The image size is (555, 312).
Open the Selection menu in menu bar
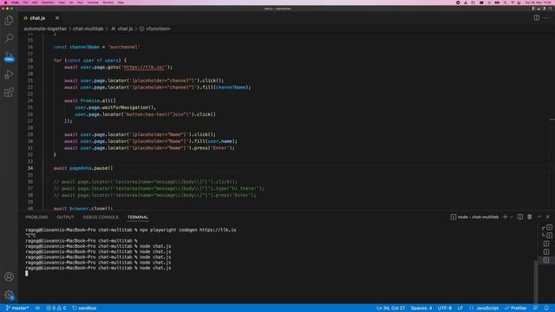click(x=48, y=3)
